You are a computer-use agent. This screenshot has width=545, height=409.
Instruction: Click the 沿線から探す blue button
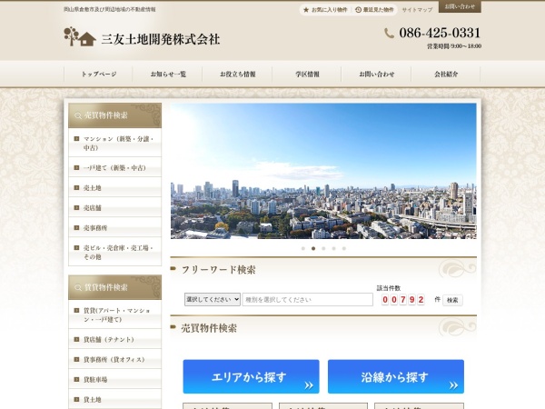click(396, 376)
